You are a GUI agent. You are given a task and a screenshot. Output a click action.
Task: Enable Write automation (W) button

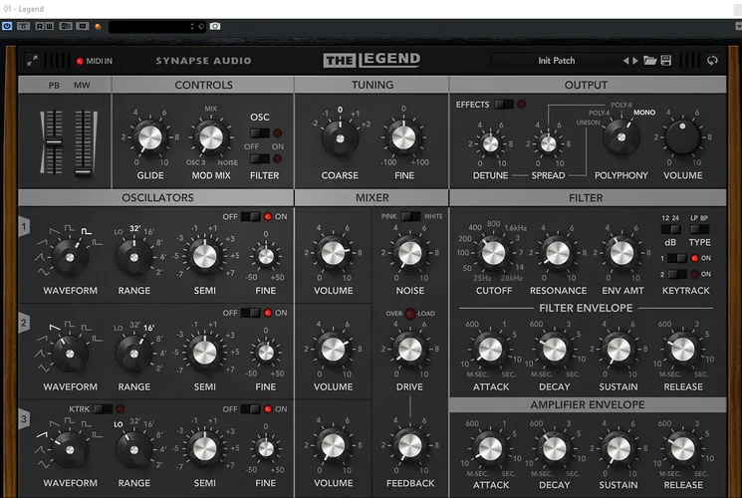[49, 26]
